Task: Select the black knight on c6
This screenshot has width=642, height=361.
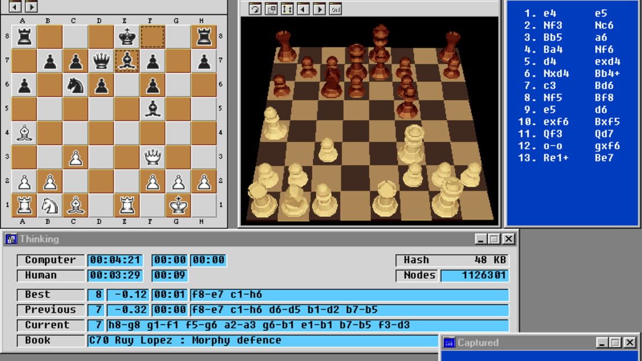Action: pyautogui.click(x=75, y=85)
